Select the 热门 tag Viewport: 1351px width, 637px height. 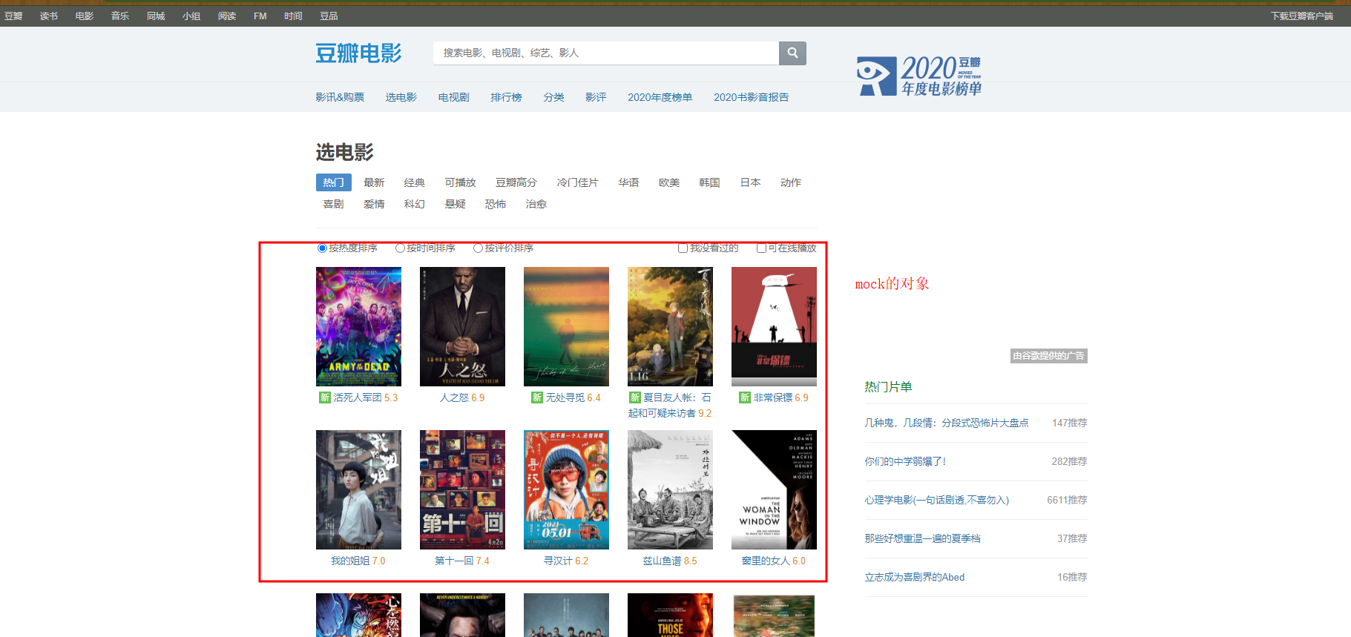point(334,182)
